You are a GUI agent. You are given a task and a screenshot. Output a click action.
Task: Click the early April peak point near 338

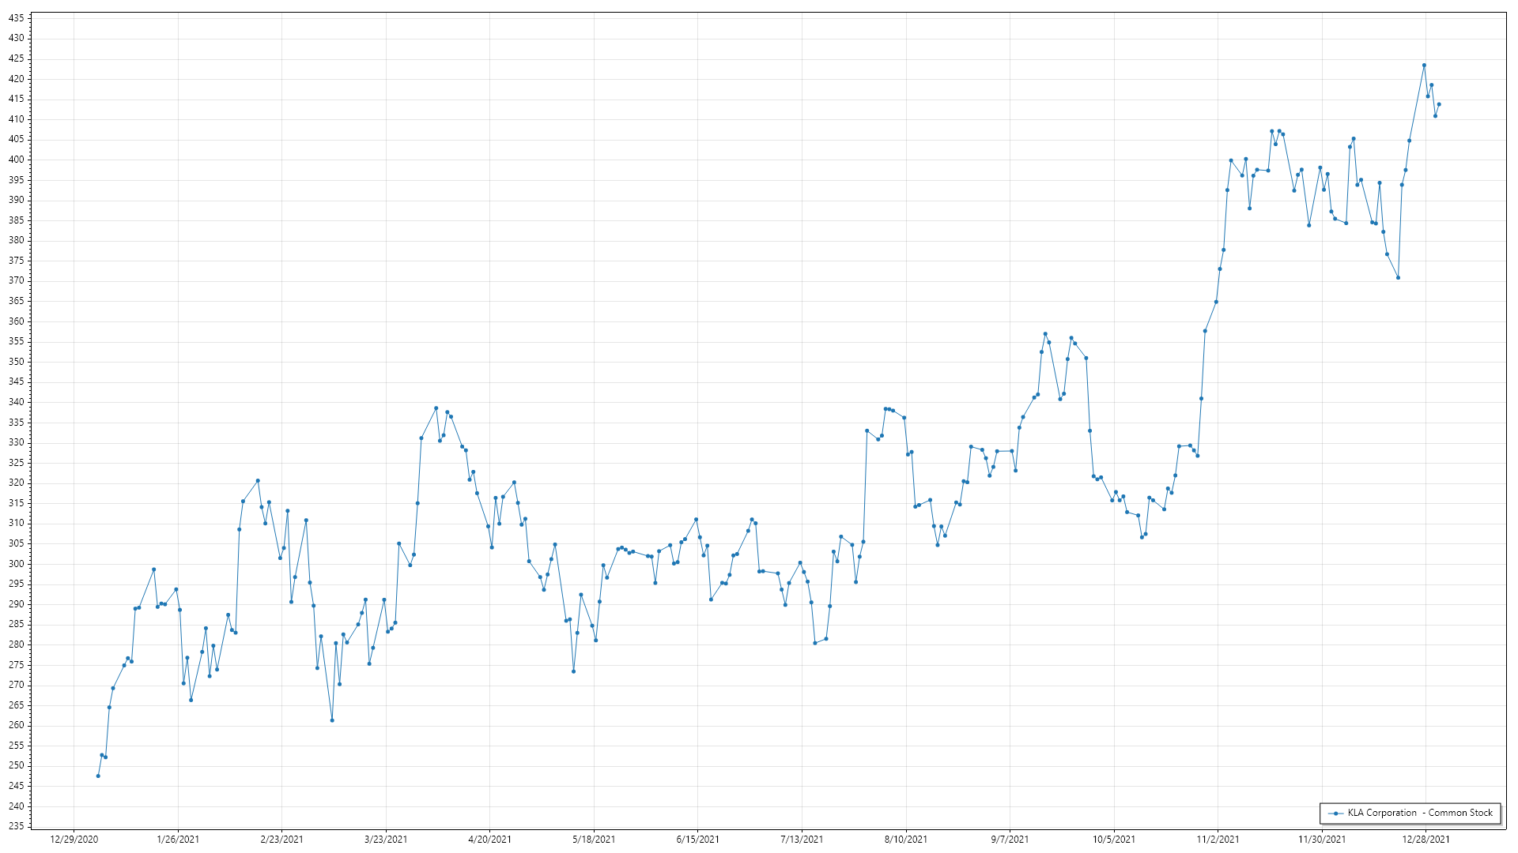(x=436, y=408)
